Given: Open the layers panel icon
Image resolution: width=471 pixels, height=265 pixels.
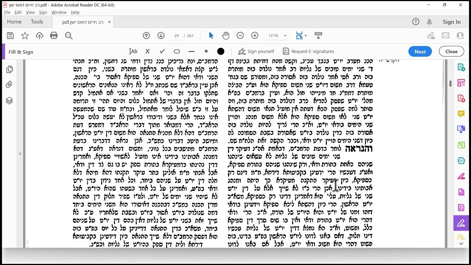Looking at the screenshot, I should [x=9, y=100].
